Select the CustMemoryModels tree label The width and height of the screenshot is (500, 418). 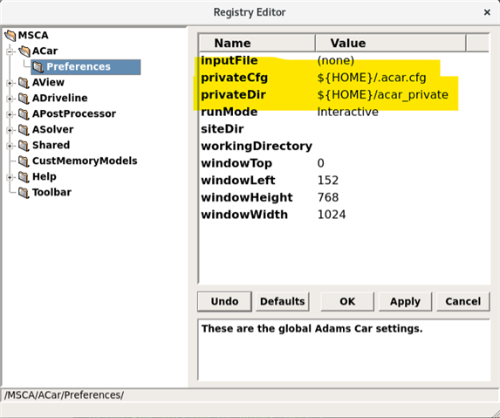[85, 161]
